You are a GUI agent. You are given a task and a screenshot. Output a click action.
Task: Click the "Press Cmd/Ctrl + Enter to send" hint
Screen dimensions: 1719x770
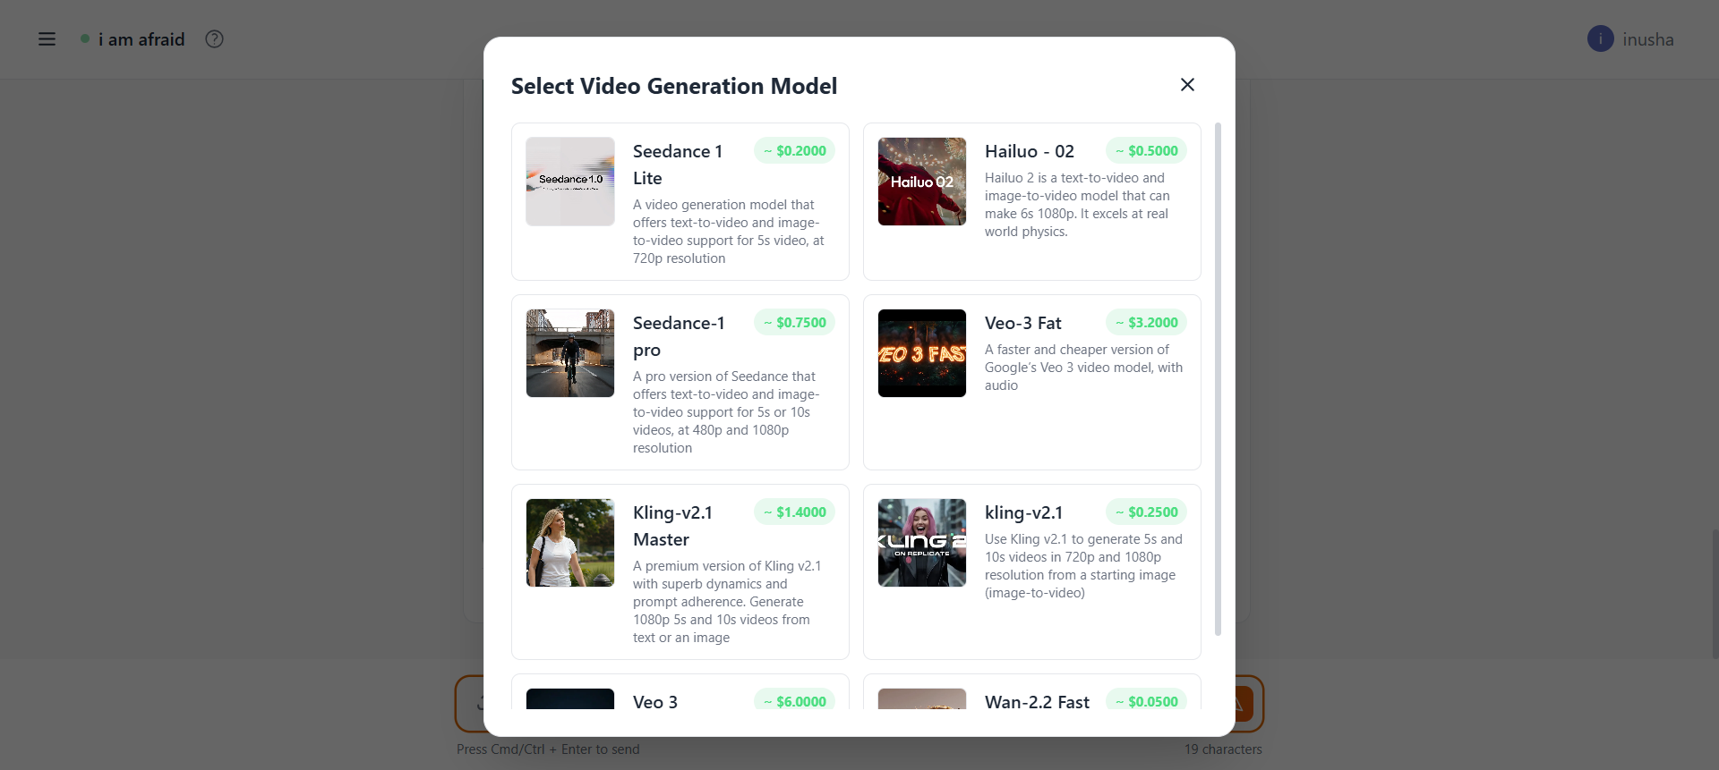(548, 749)
